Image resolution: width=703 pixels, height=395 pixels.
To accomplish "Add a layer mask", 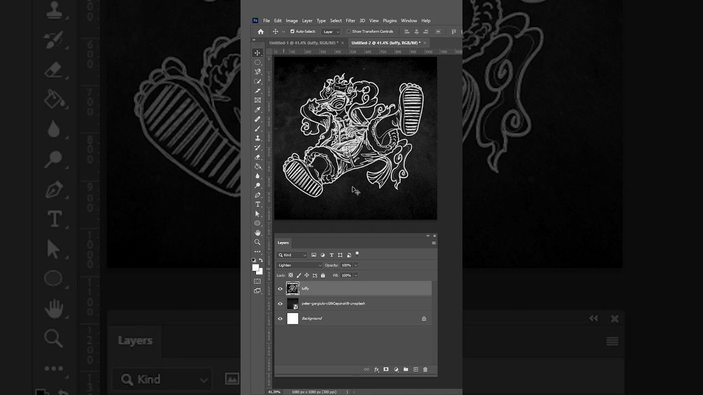I will coord(386,370).
